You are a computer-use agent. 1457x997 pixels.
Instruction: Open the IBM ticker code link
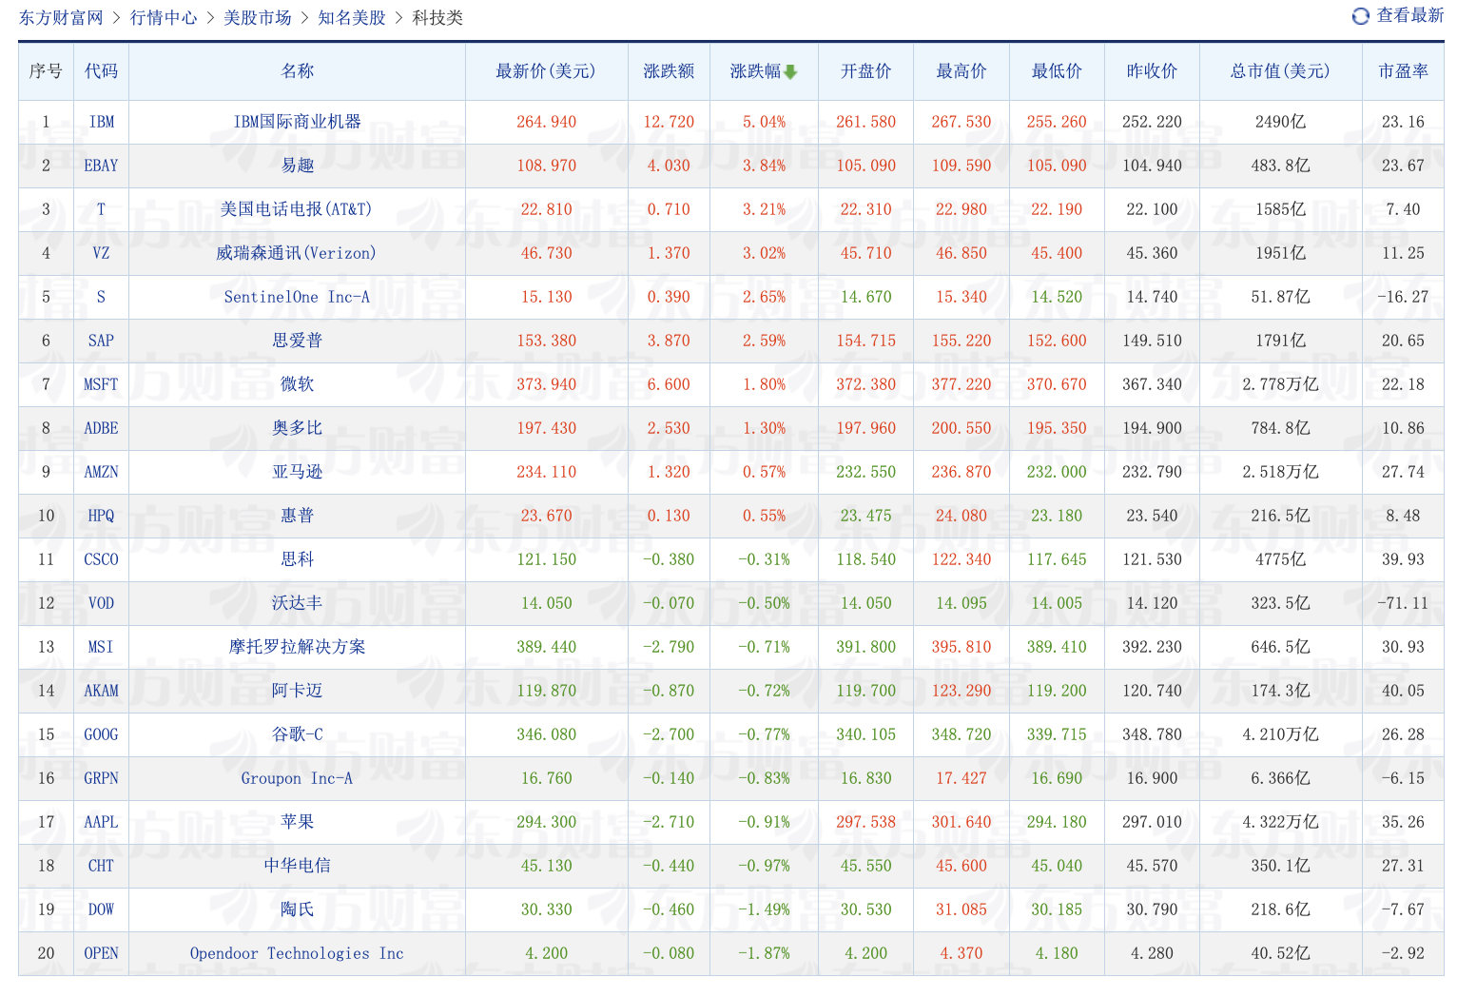click(101, 122)
